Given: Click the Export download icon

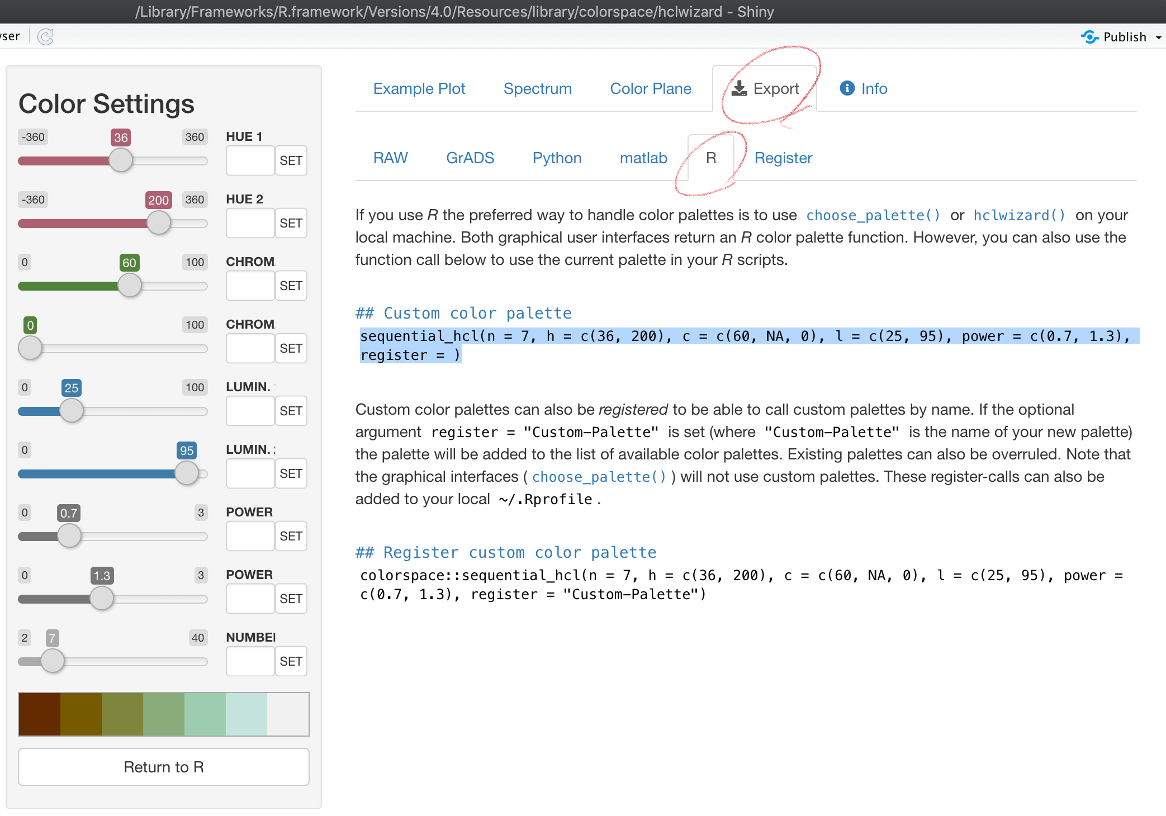Looking at the screenshot, I should (739, 88).
